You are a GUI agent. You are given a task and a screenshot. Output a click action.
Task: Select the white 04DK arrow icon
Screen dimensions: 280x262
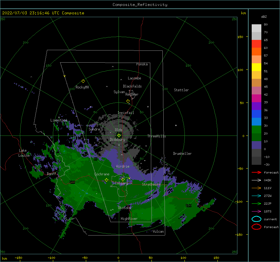coord(256,180)
